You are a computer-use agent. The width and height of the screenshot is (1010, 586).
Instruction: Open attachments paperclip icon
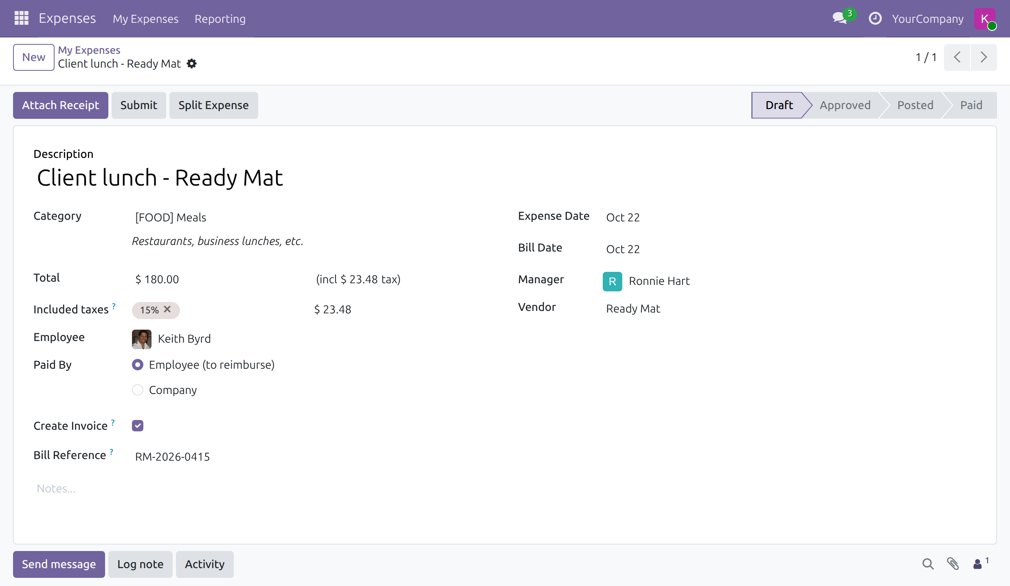click(953, 564)
